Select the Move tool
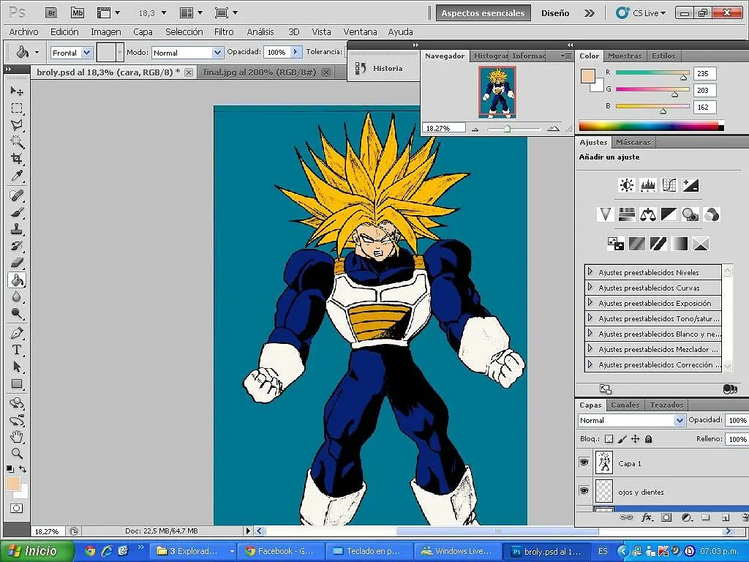 pyautogui.click(x=17, y=91)
